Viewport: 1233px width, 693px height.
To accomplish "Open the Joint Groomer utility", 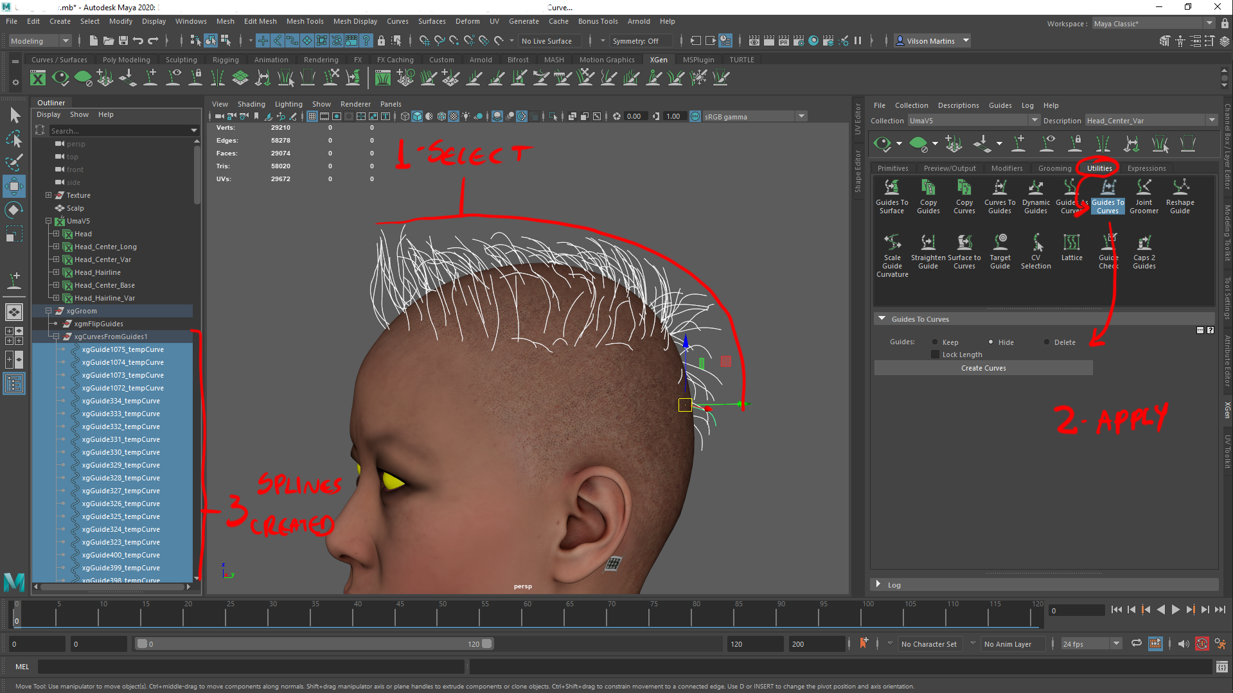I will [x=1144, y=196].
